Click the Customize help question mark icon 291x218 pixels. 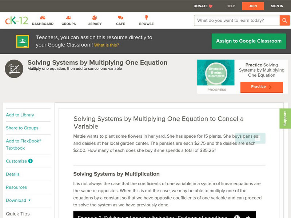coord(31,161)
